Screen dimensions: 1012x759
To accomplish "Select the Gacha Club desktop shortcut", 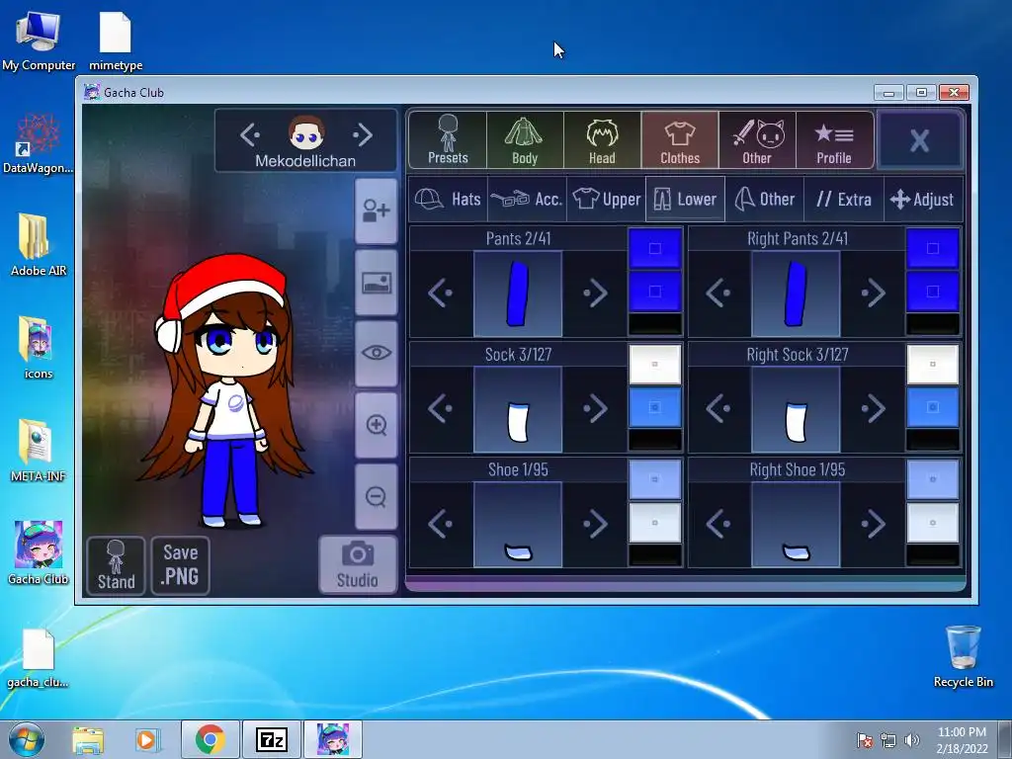I will (39, 552).
